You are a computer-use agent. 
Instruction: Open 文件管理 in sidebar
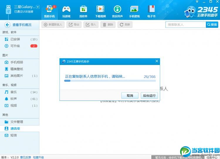click(20, 122)
